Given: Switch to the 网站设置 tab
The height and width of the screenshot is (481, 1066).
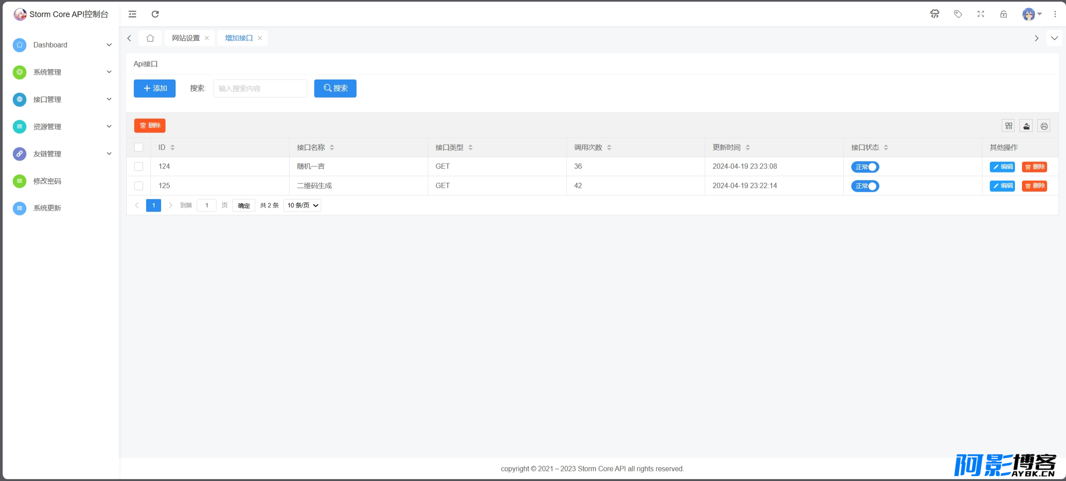Looking at the screenshot, I should 186,38.
